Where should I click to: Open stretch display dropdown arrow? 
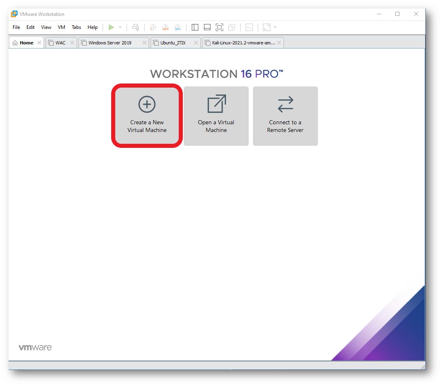click(275, 27)
